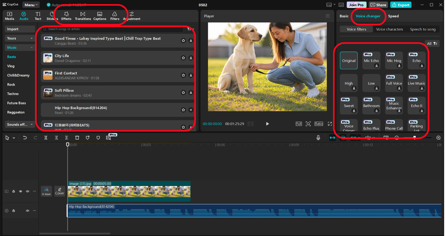Mute the video track
The image size is (445, 236).
click(x=27, y=191)
